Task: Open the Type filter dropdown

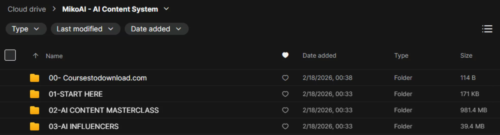Action: (26, 29)
